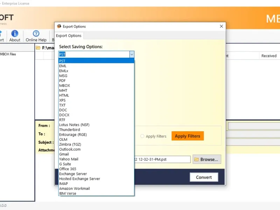Click Browse to choose destination
Viewport: 280px width, 210px height.
(207, 159)
